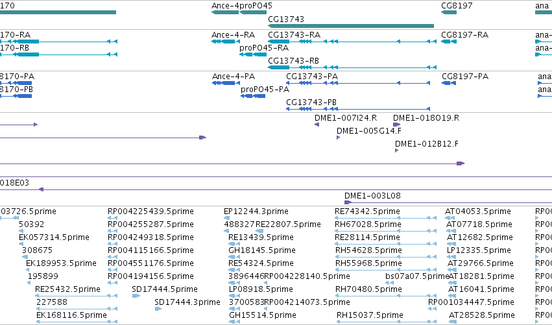
Task: Select the CG8197 gene glyph
Action: (449, 12)
